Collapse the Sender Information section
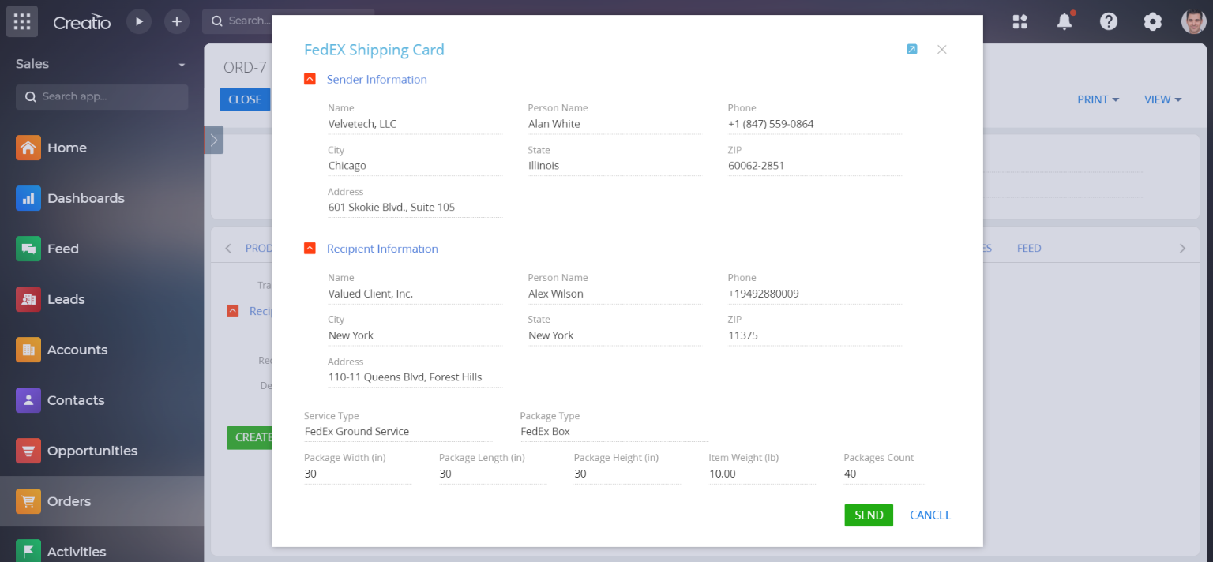This screenshot has height=562, width=1213. click(310, 79)
